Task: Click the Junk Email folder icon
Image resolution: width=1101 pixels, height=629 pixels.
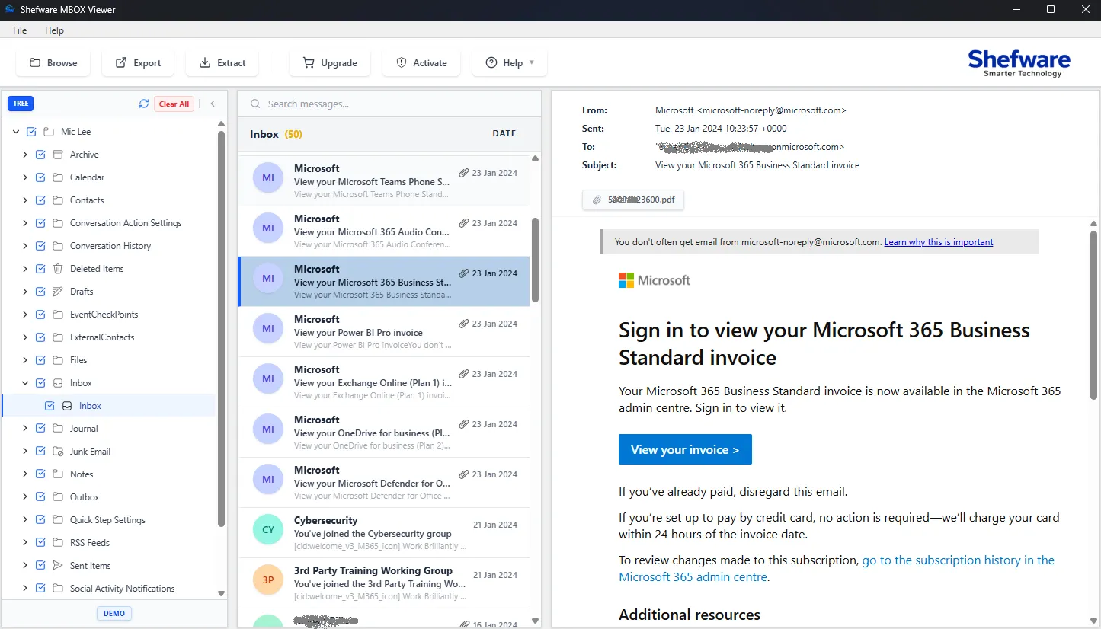Action: (x=58, y=452)
